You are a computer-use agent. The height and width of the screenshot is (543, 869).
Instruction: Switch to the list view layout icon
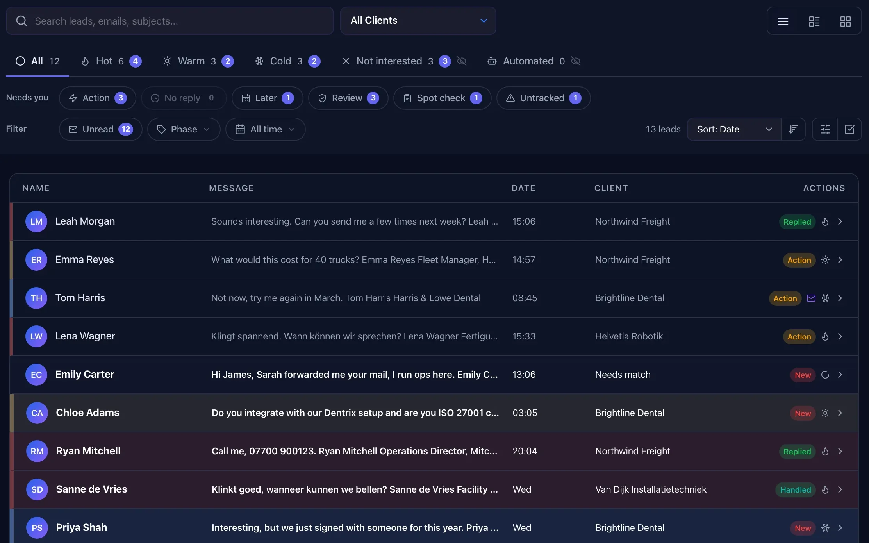pyautogui.click(x=783, y=21)
